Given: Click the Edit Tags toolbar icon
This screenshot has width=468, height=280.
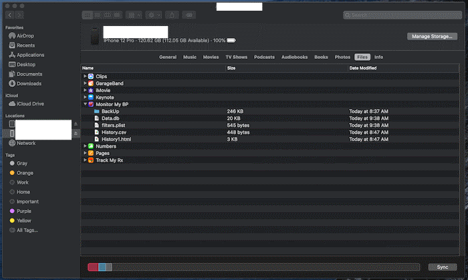Looking at the screenshot, I should (189, 15).
